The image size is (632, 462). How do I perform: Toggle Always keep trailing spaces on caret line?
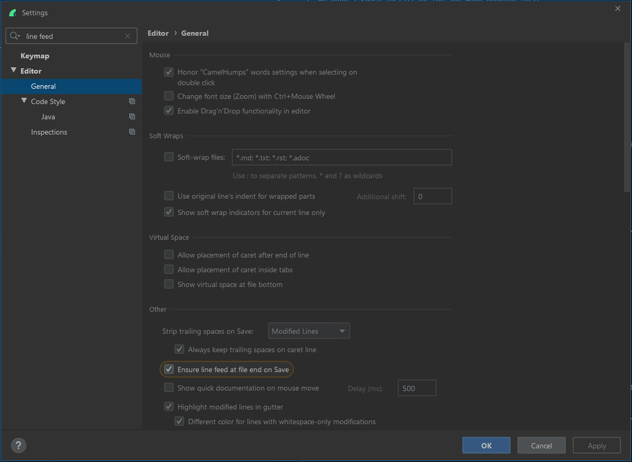coord(179,350)
